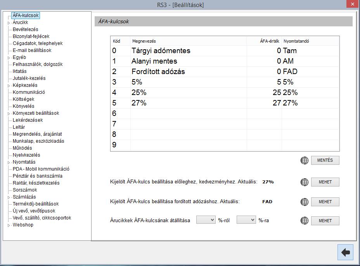Open Jutalék-kezelés settings
This screenshot has height=266, width=360.
tap(29, 78)
